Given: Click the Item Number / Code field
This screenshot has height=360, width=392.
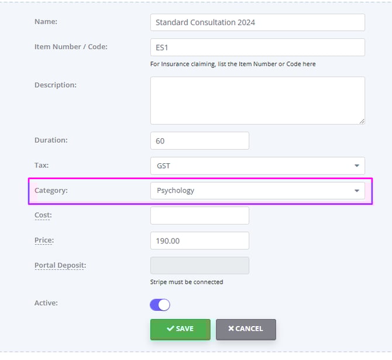Looking at the screenshot, I should pos(257,47).
